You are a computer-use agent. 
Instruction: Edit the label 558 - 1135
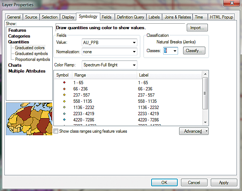pyautogui.click(x=148, y=101)
